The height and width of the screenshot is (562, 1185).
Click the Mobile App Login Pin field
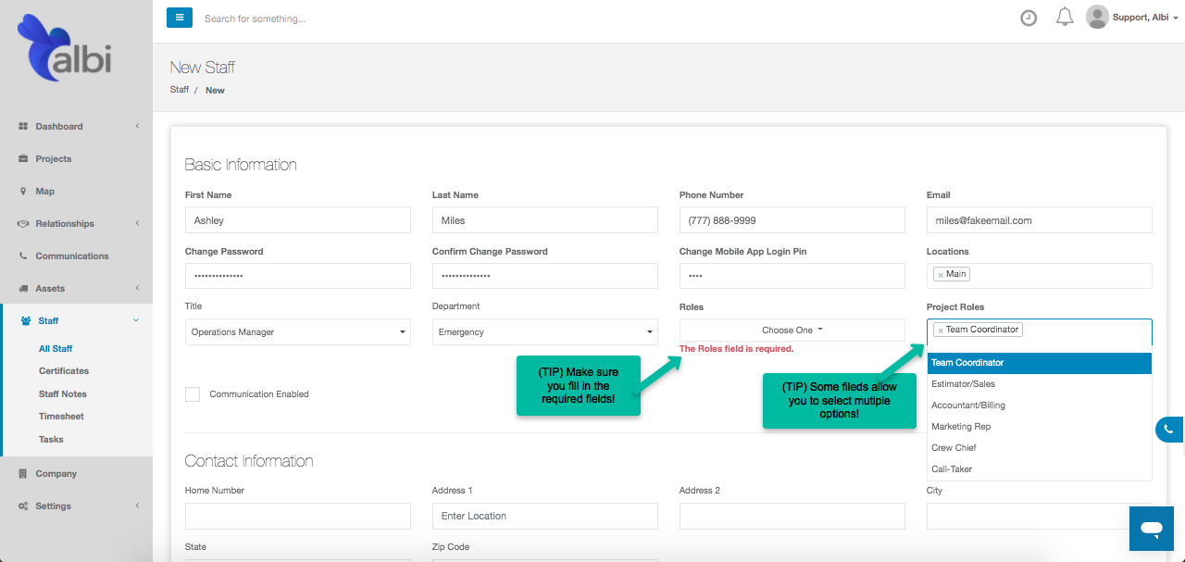(x=792, y=276)
